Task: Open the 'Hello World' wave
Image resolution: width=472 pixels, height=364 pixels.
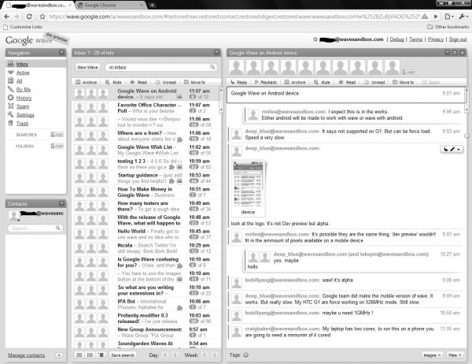Action: [x=146, y=234]
